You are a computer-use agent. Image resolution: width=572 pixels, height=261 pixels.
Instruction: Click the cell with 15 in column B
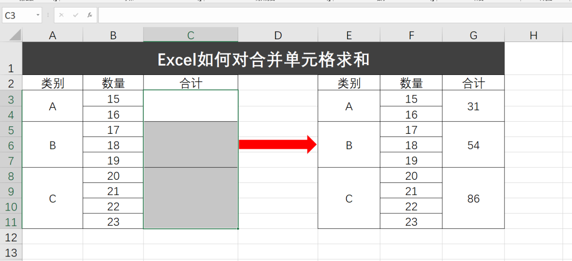pos(113,99)
